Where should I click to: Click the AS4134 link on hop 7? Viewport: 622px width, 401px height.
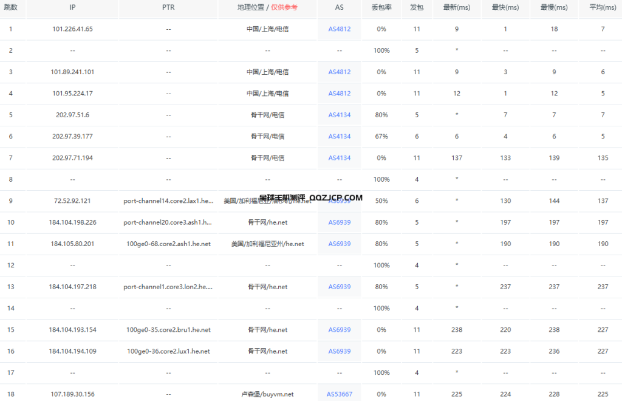(339, 157)
